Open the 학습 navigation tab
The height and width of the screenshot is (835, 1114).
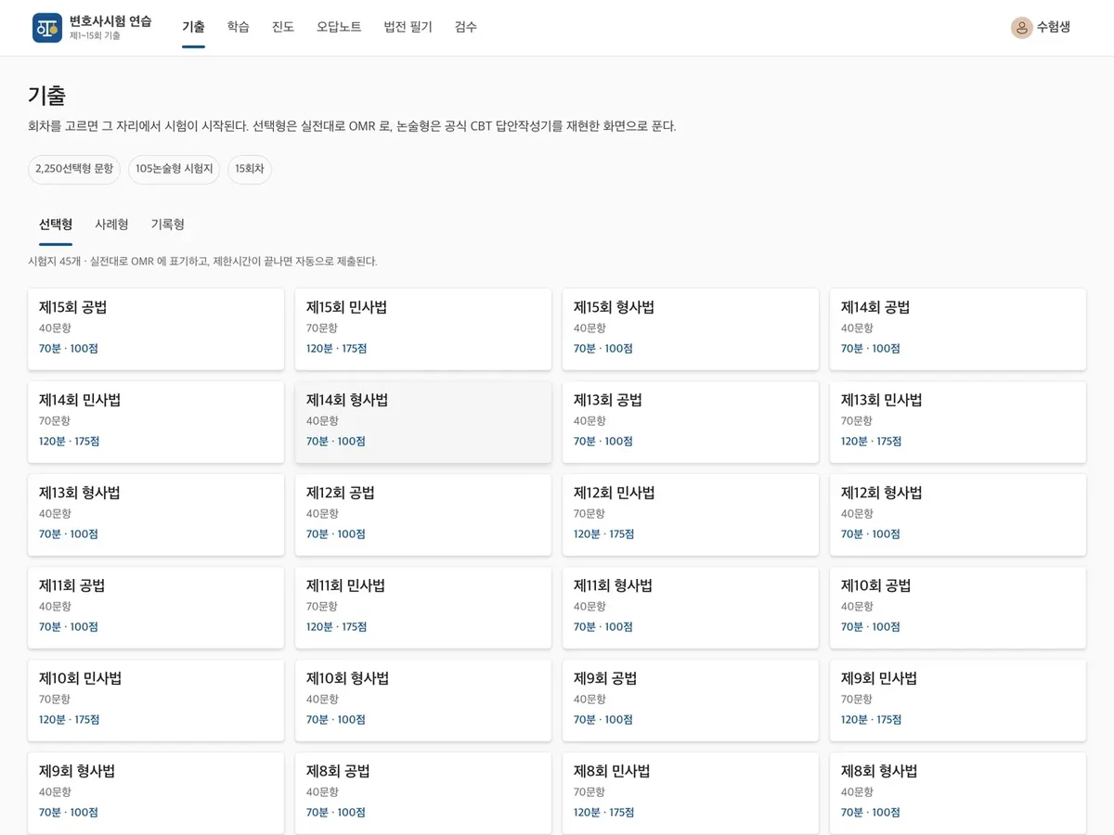(x=239, y=28)
